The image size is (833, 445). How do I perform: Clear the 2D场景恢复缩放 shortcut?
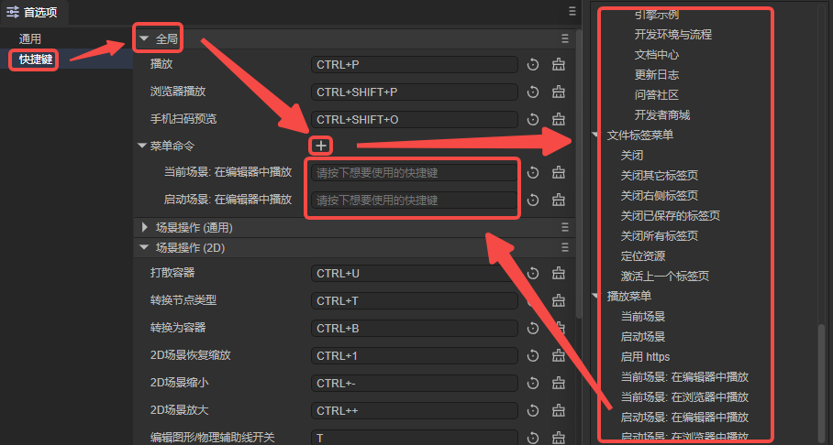557,356
